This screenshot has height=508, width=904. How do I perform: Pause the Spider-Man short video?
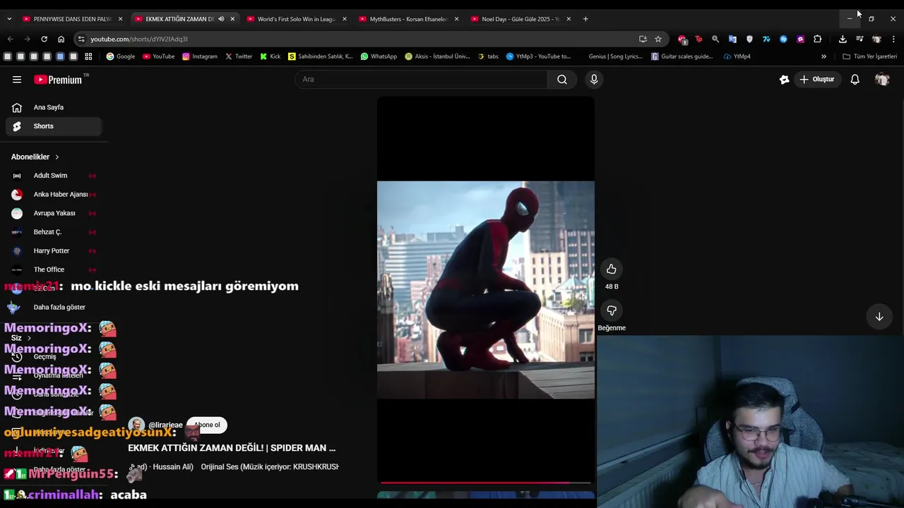485,290
